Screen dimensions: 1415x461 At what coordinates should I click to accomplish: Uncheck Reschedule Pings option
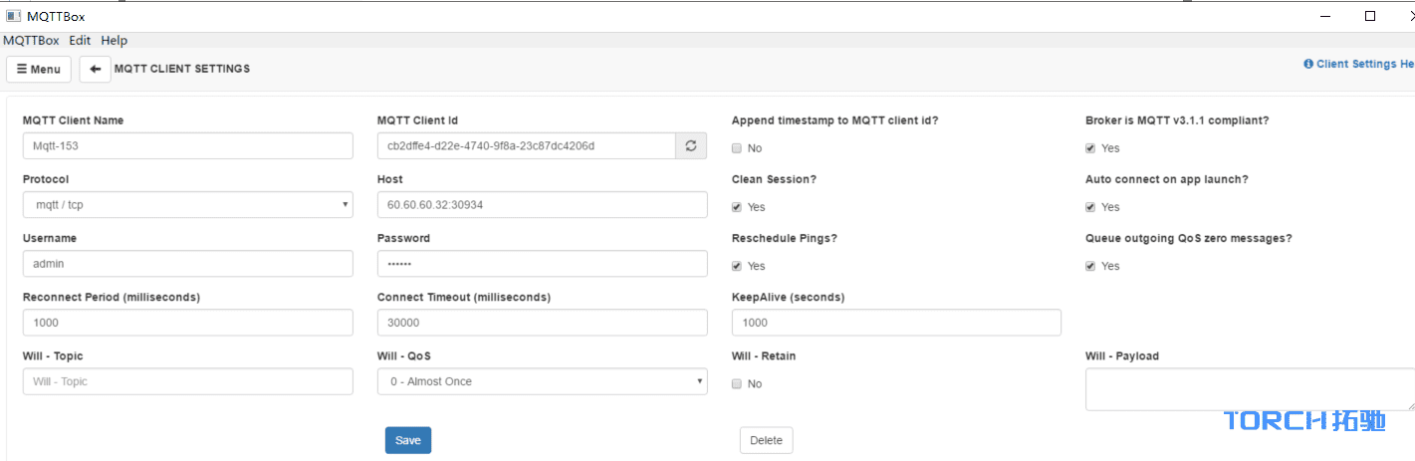737,266
